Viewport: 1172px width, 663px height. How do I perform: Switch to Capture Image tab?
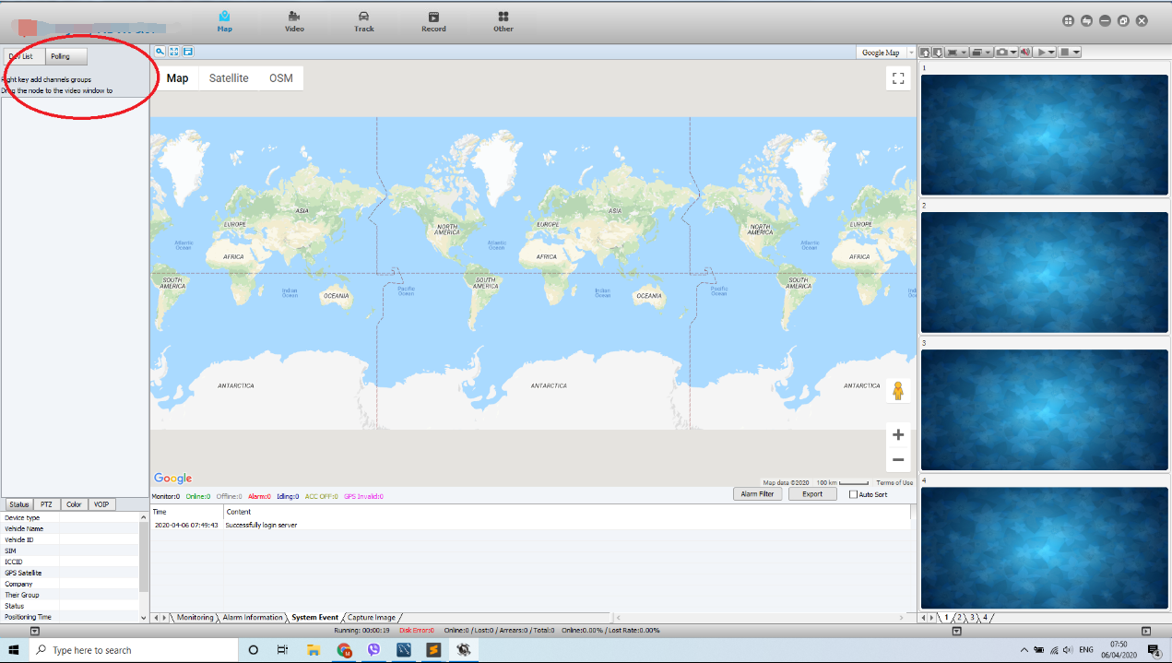[372, 617]
